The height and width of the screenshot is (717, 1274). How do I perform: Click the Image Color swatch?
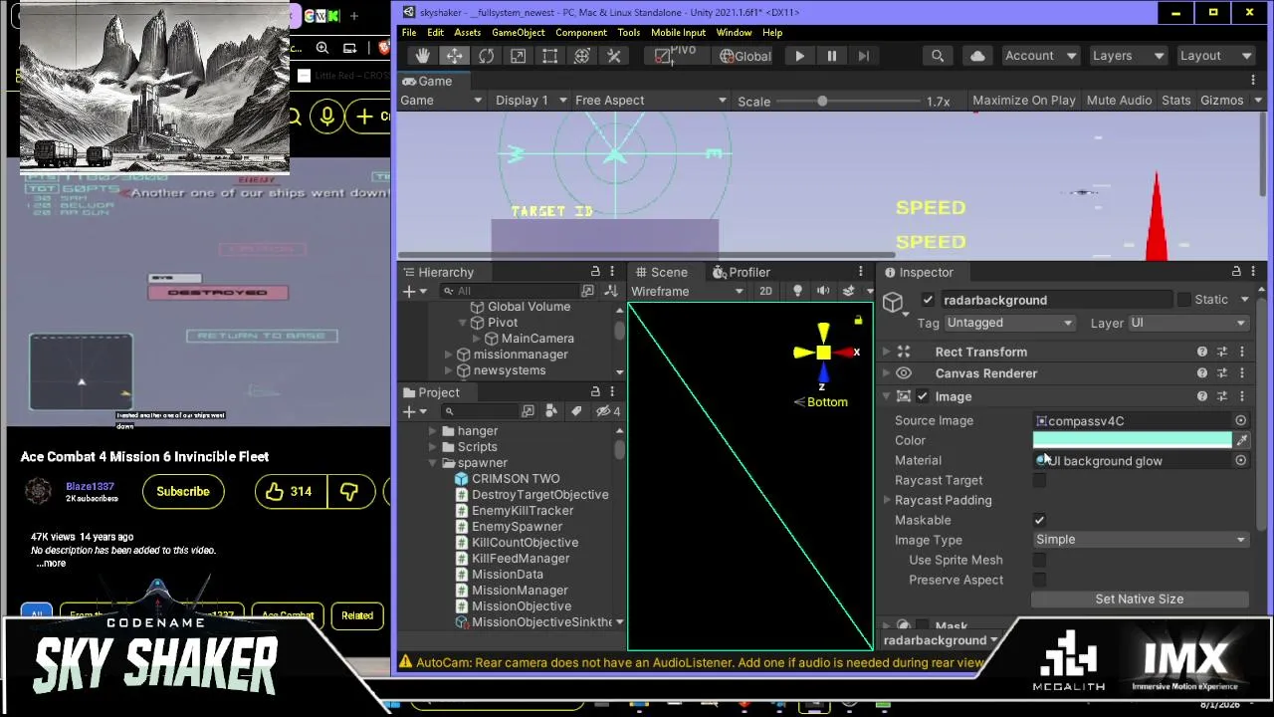pyautogui.click(x=1133, y=440)
